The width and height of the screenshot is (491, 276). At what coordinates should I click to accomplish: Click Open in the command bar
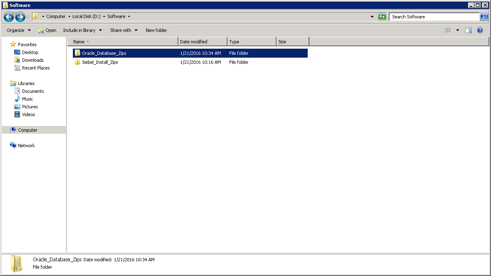(x=47, y=30)
